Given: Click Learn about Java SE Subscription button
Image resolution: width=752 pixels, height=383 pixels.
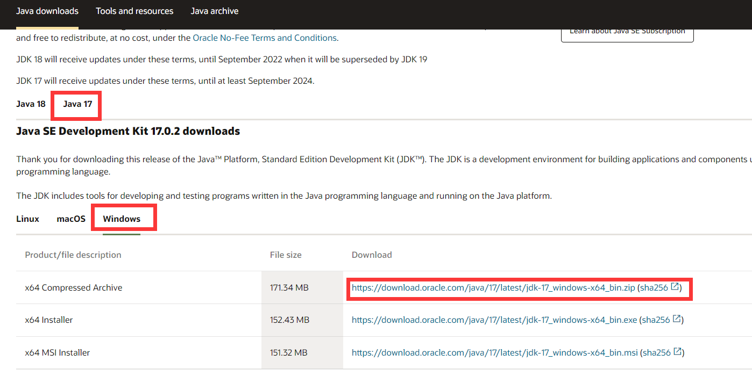Looking at the screenshot, I should (x=627, y=32).
